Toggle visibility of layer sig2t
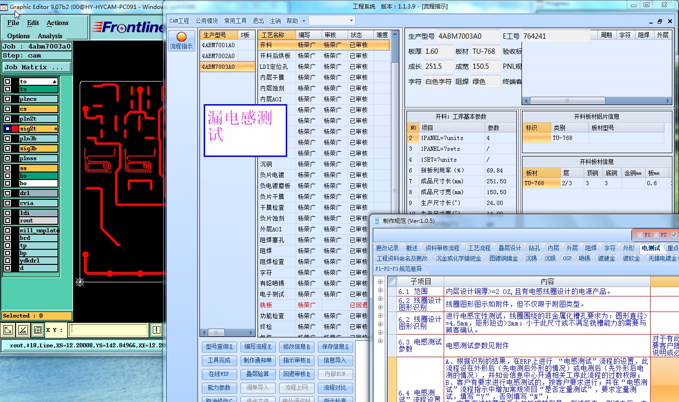 point(8,129)
